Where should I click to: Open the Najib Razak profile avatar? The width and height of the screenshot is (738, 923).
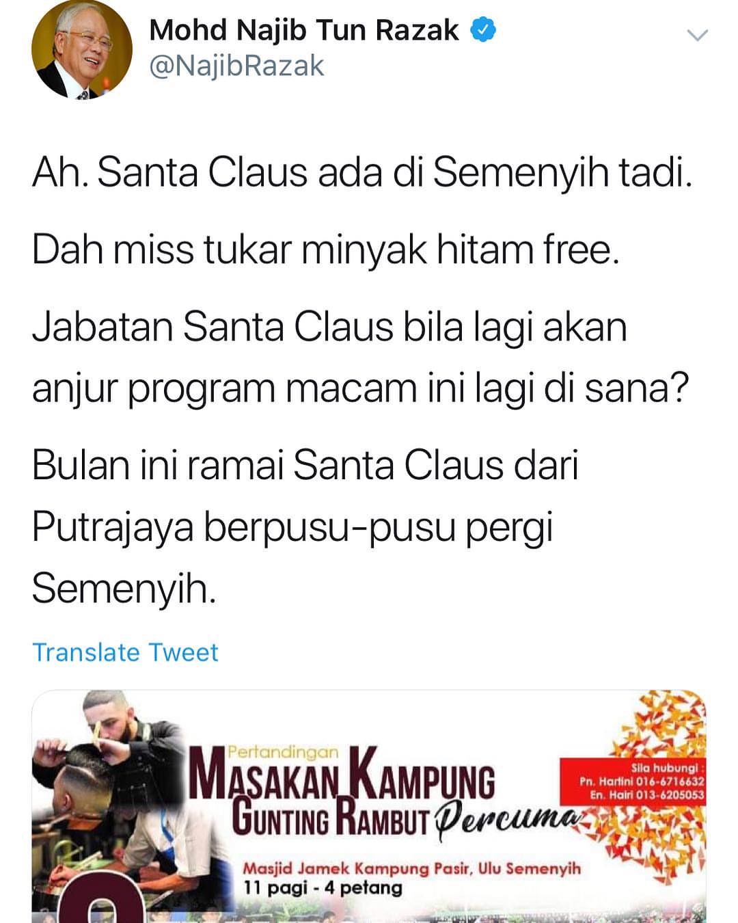[82, 49]
